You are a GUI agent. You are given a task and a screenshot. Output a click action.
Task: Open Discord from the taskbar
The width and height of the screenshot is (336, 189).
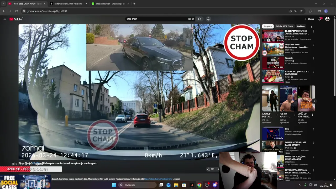click(215, 185)
